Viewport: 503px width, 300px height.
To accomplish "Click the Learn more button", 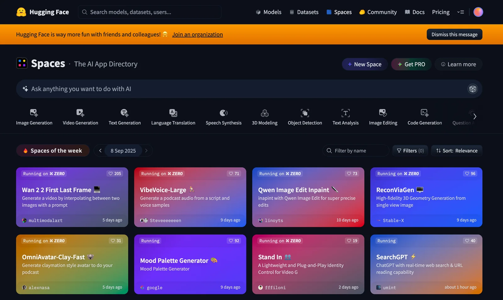I will pyautogui.click(x=458, y=64).
